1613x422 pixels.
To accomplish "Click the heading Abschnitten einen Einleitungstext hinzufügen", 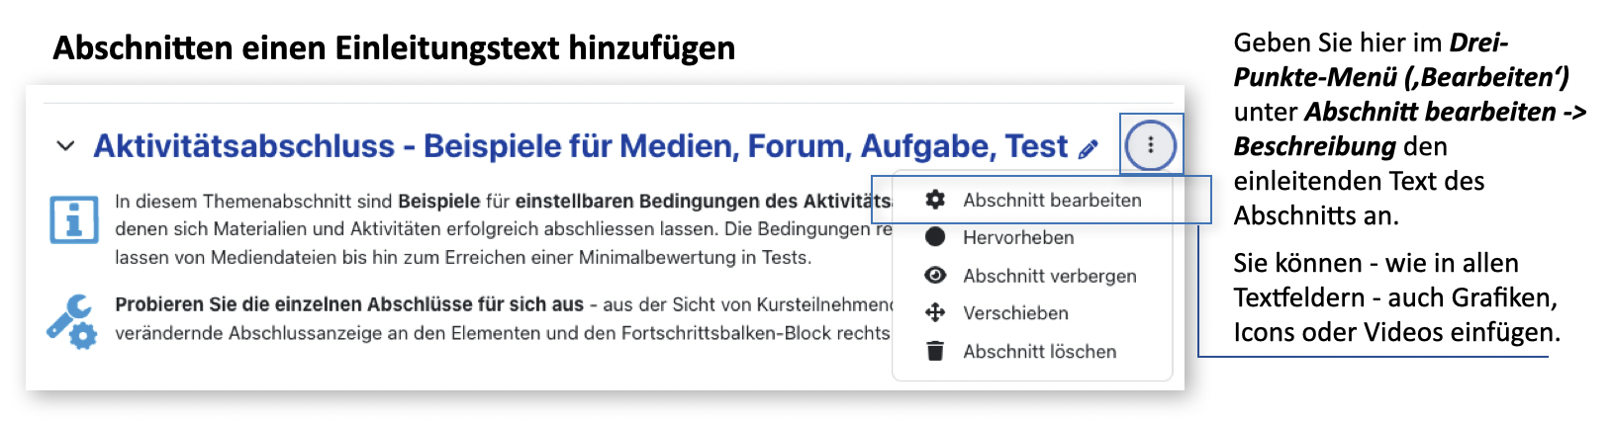I will point(394,47).
